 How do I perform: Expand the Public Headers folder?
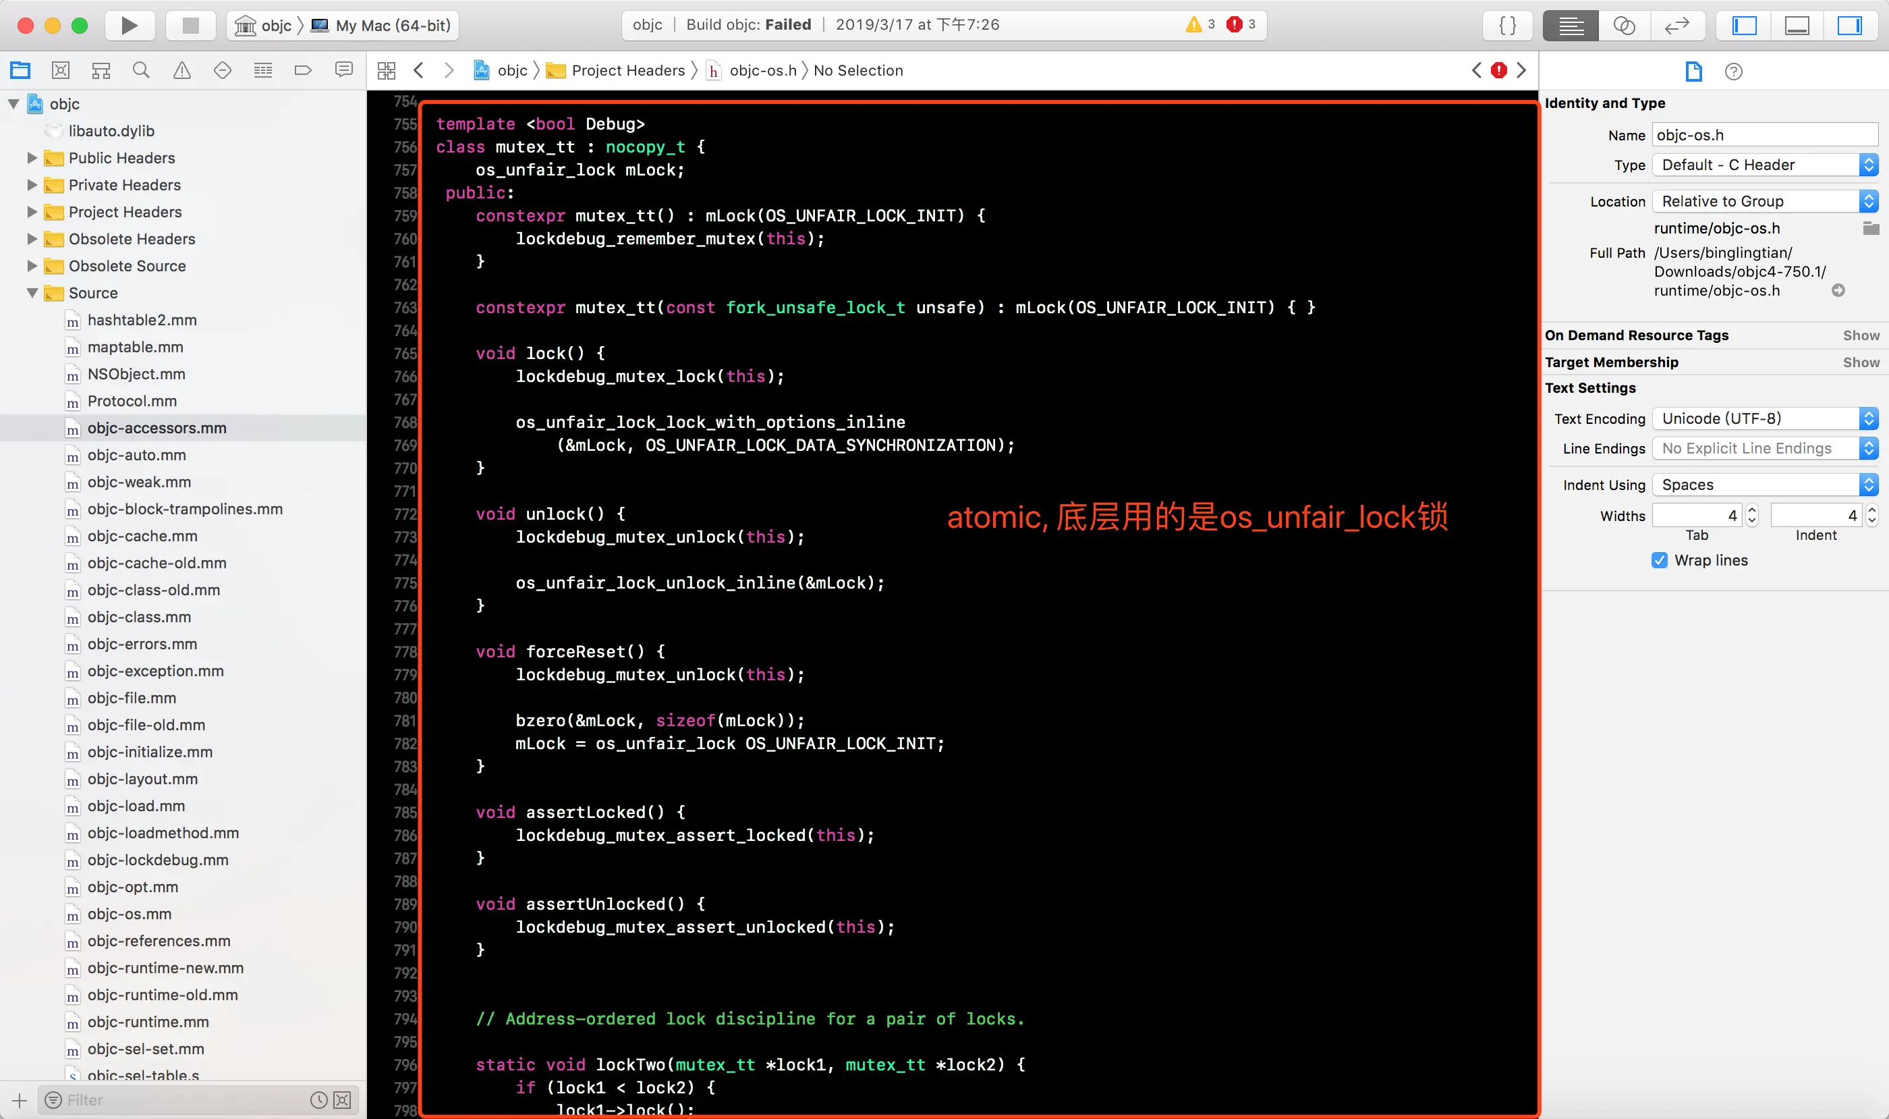point(32,158)
